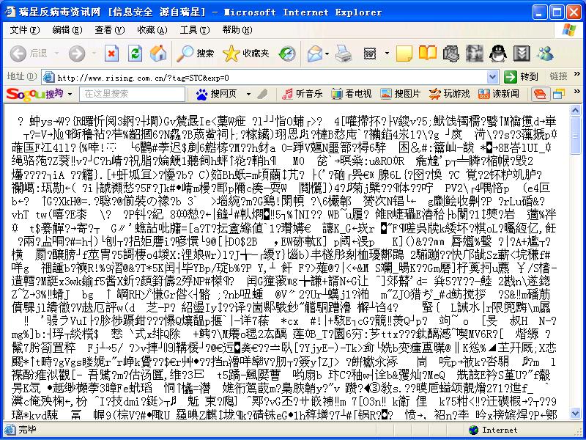Click the Edit with Word icon
This screenshot has width=586, height=440.
point(370,54)
